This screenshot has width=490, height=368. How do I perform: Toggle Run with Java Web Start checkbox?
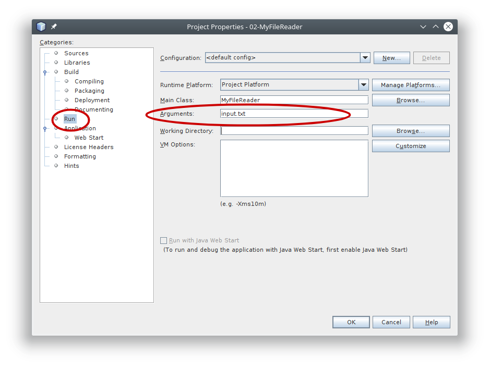[x=164, y=240]
